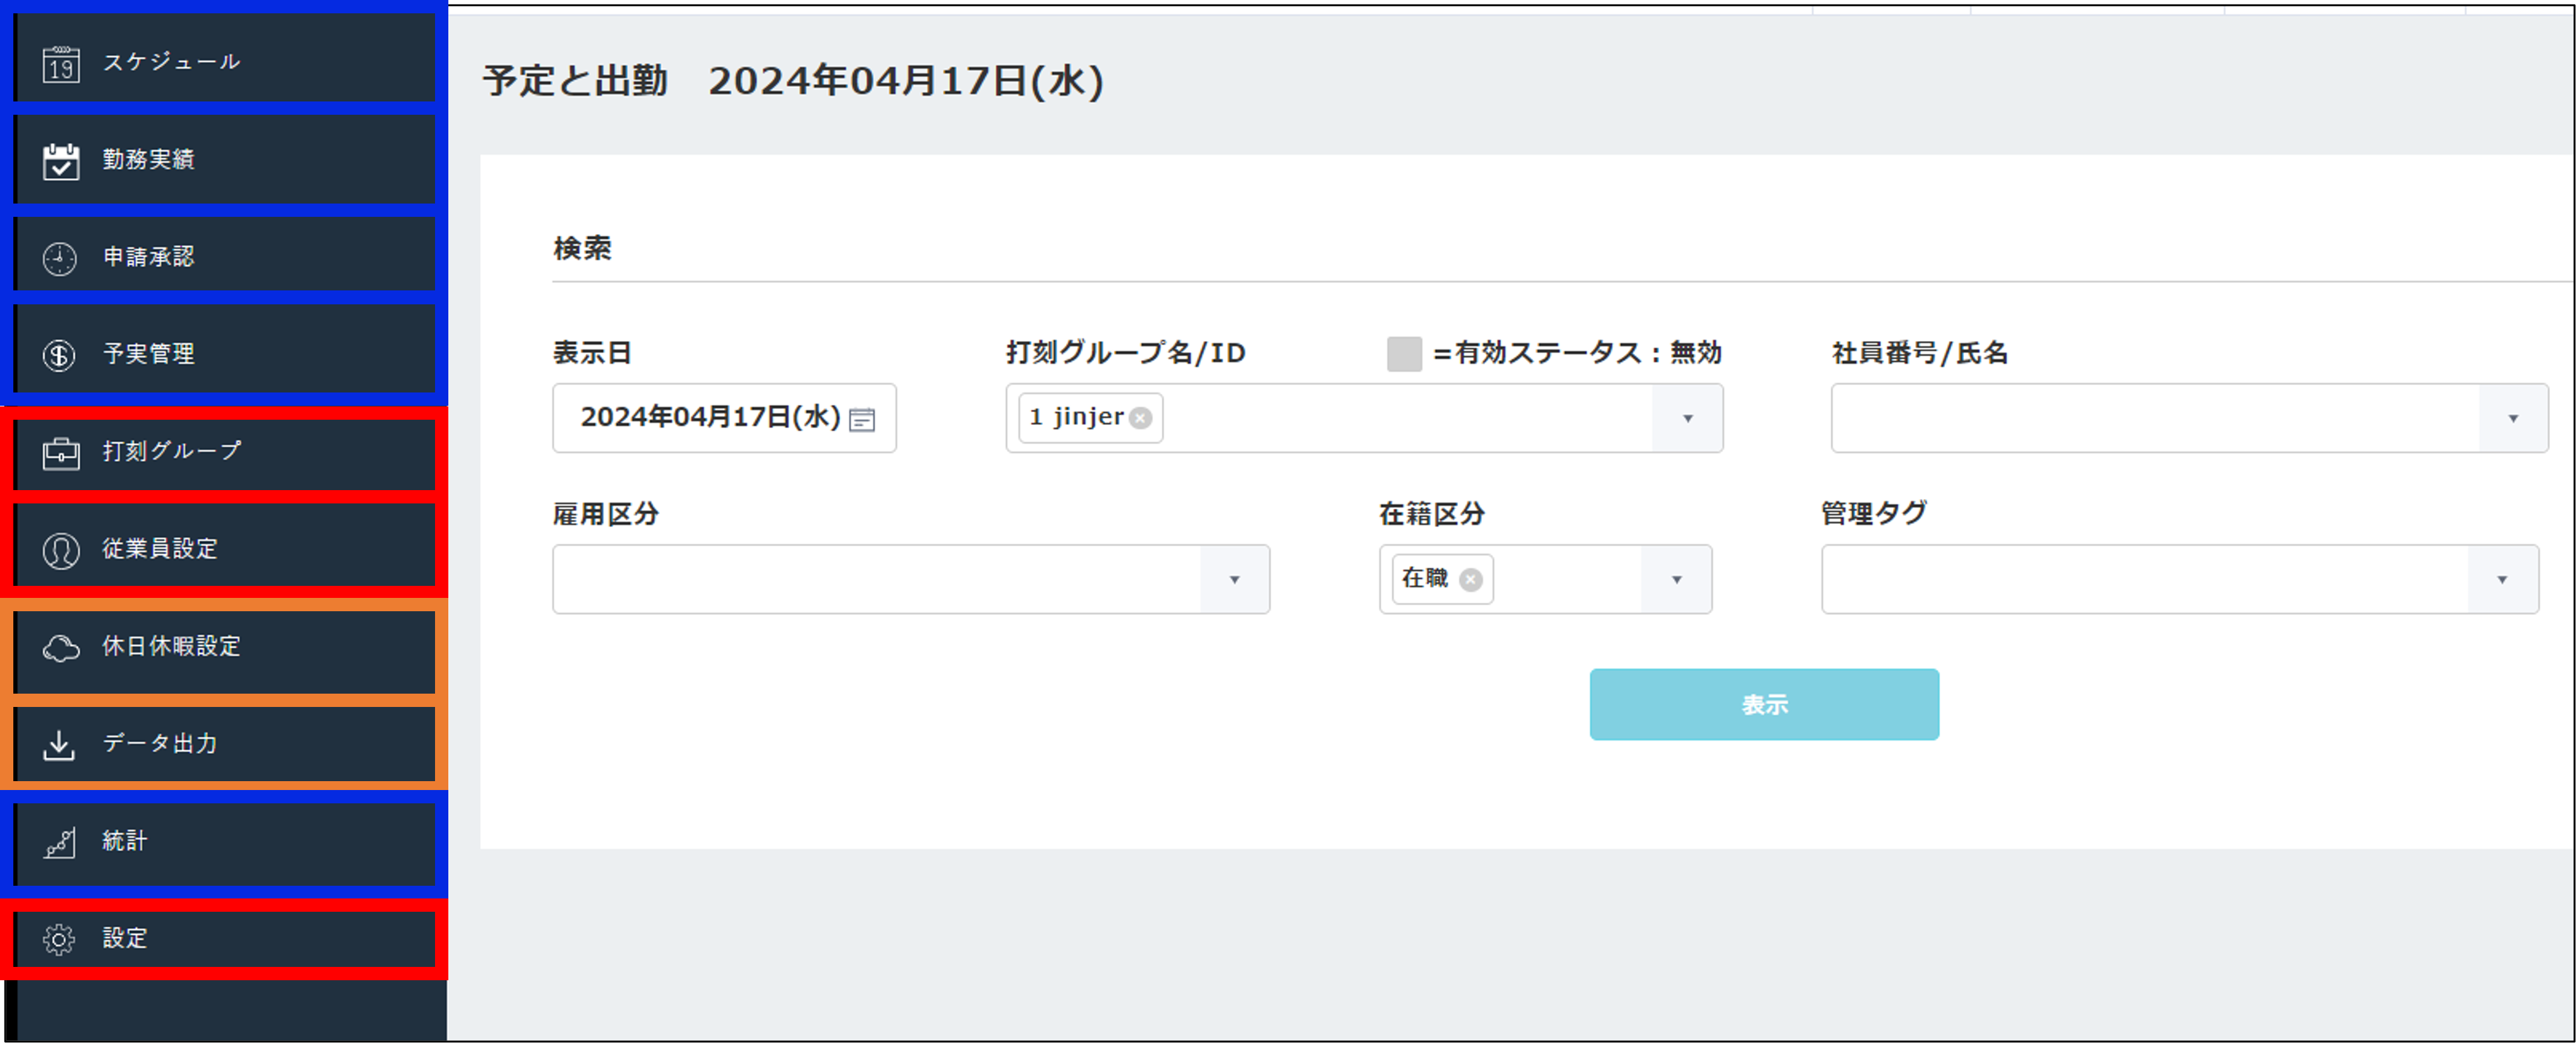Remove the 在職 tag from 在籍区分
The height and width of the screenshot is (1043, 2576).
(1470, 580)
